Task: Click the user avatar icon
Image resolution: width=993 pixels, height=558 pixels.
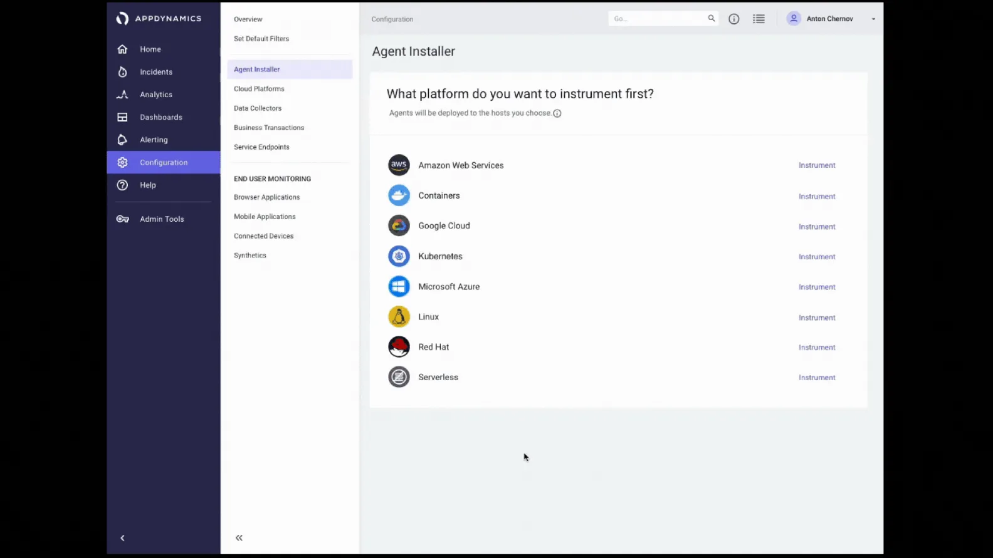Action: click(x=794, y=19)
